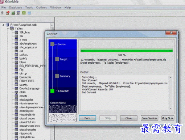Screen dimensions: 185x140
Task: Click the table icon beside 1m
Action: 16,36
